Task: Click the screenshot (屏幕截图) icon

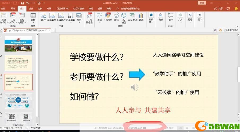Action: point(70,15)
